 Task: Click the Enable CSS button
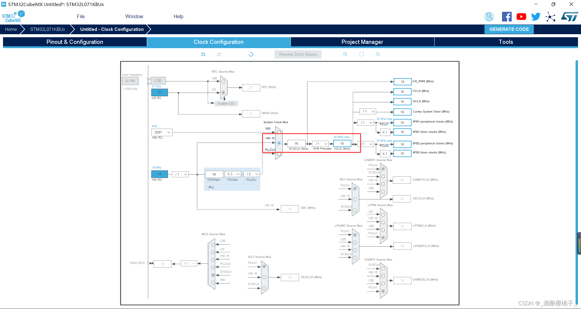pyautogui.click(x=226, y=104)
